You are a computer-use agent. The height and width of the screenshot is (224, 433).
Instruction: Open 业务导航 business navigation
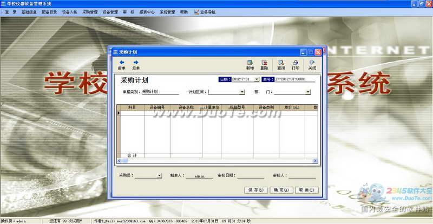coord(202,11)
